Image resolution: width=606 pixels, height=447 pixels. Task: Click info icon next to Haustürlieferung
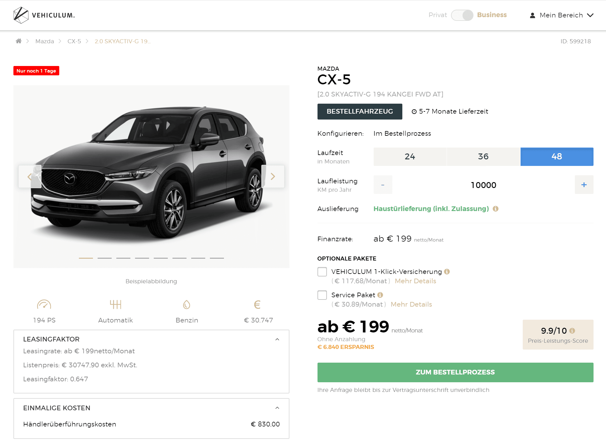(x=495, y=209)
